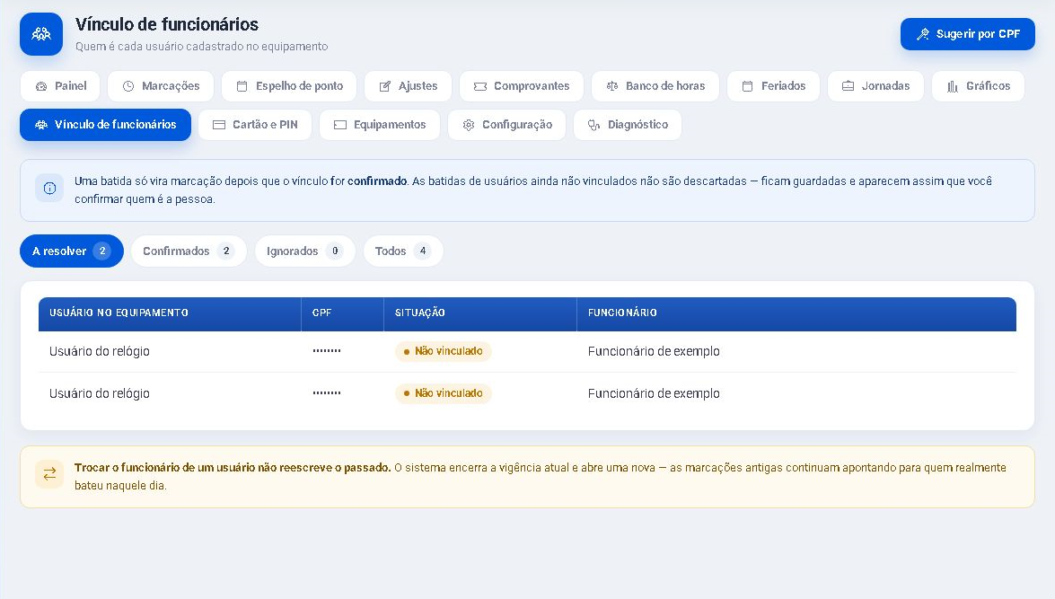Open the Feriados section
This screenshot has height=599, width=1055.
773,86
